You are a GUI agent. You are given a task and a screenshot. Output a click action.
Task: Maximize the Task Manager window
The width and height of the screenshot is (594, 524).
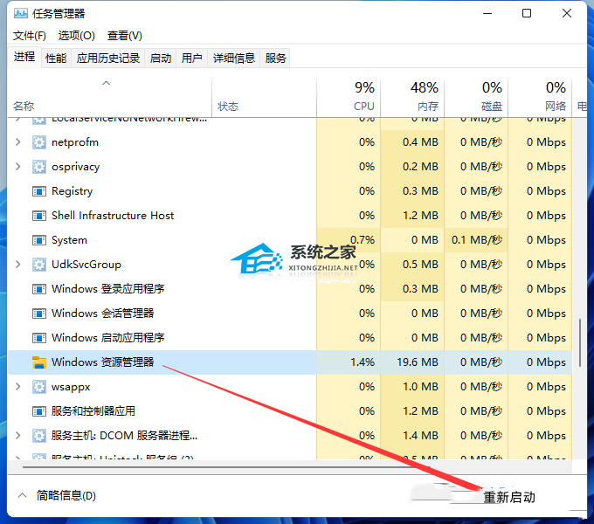coord(527,14)
